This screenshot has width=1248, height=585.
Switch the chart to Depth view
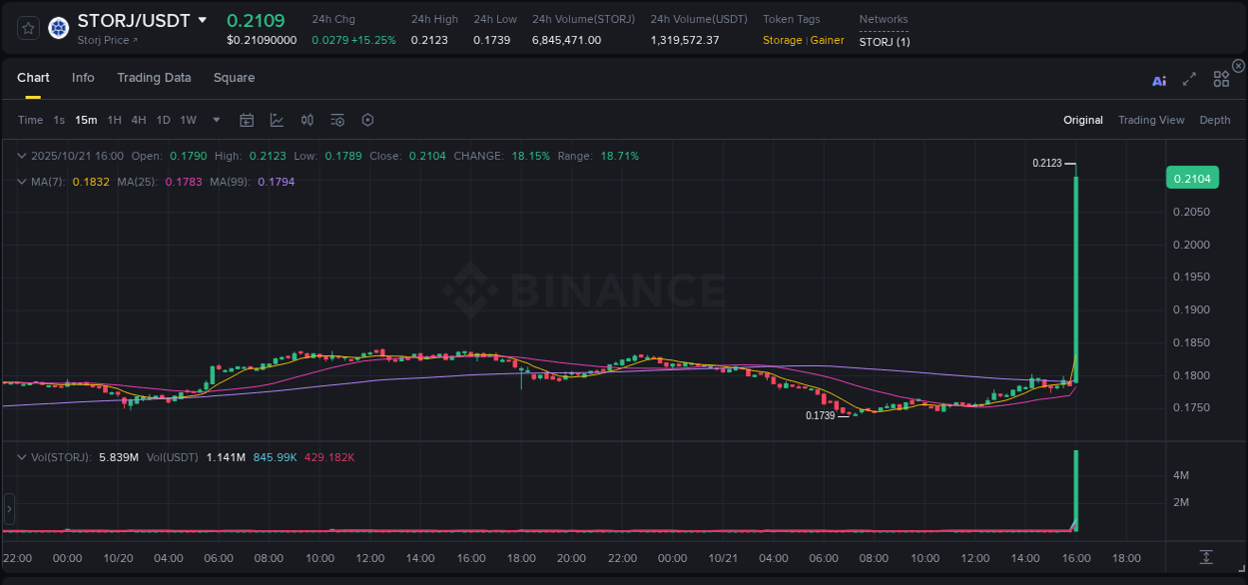[x=1214, y=119]
